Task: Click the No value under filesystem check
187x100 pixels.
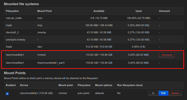Action: click(x=119, y=93)
